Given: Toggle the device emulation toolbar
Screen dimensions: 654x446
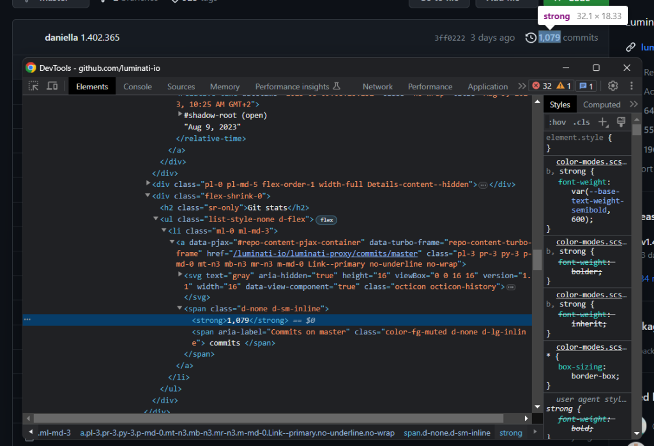Looking at the screenshot, I should point(52,85).
